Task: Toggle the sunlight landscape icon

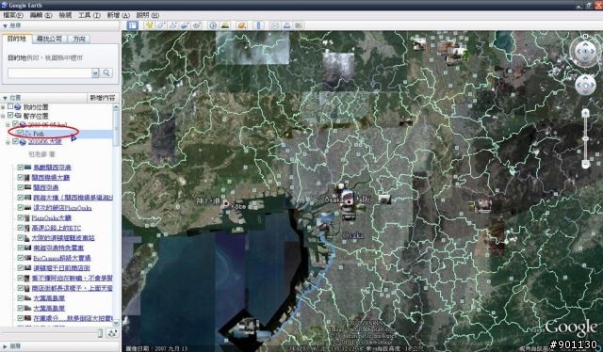Action: pyautogui.click(x=225, y=25)
